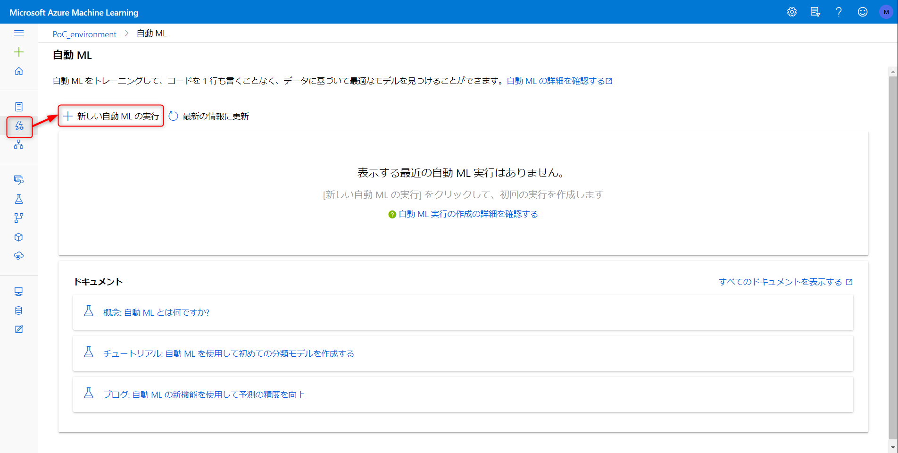Viewport: 898px width, 453px height.
Task: Open the help question mark icon
Action: pyautogui.click(x=839, y=12)
